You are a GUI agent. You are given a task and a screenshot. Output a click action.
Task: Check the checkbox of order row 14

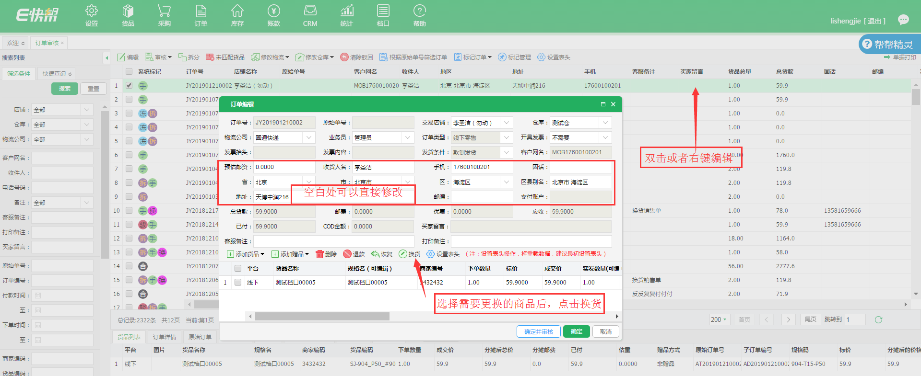pos(129,266)
